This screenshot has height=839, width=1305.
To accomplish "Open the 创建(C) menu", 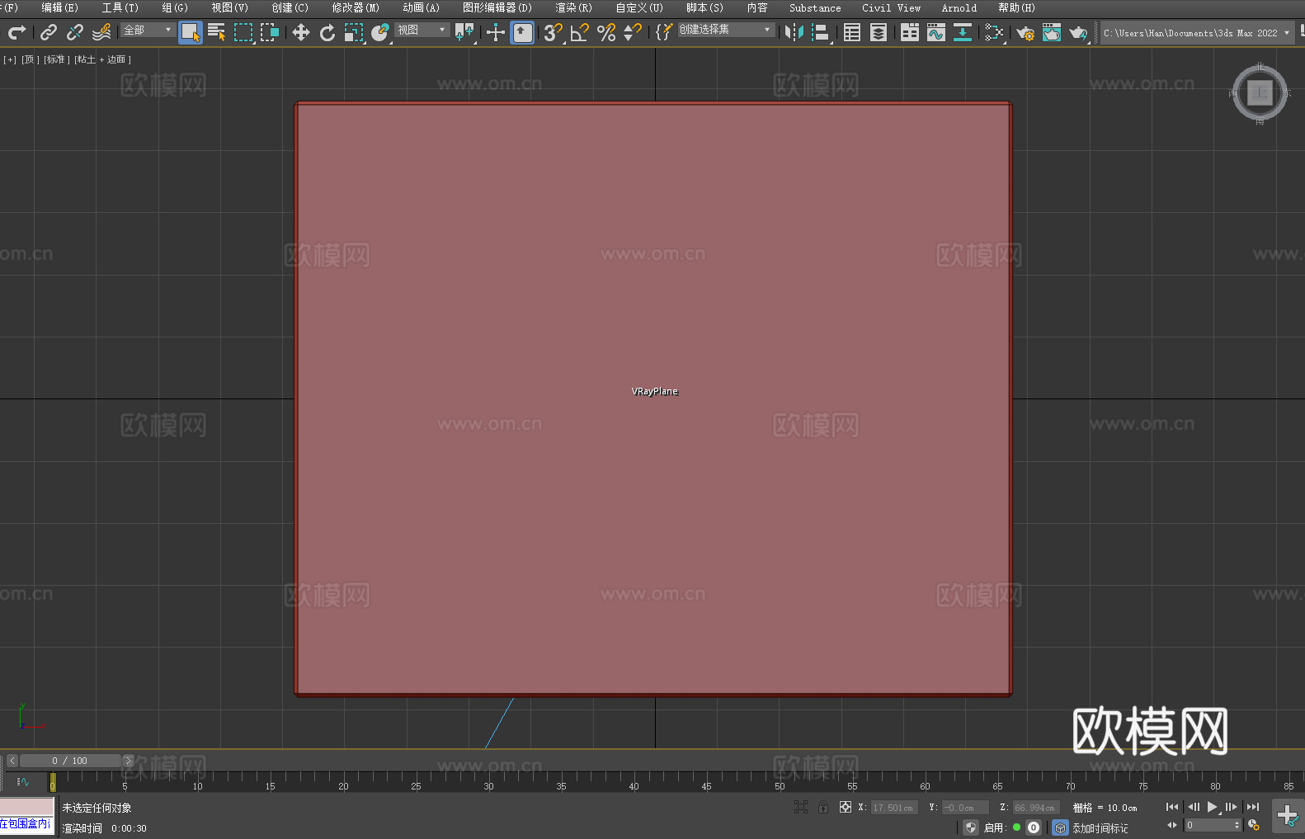I will click(x=290, y=7).
